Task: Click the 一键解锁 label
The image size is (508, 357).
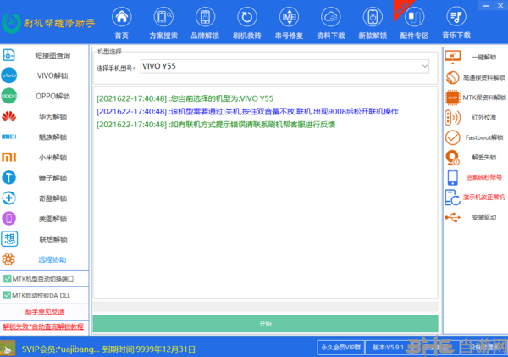Action: tap(484, 57)
